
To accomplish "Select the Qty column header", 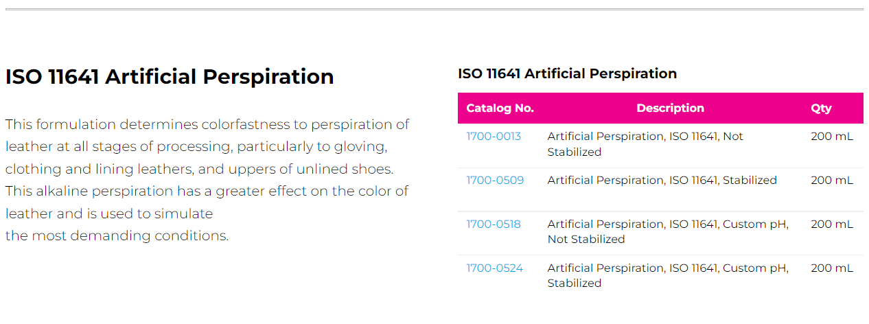I will coord(821,108).
